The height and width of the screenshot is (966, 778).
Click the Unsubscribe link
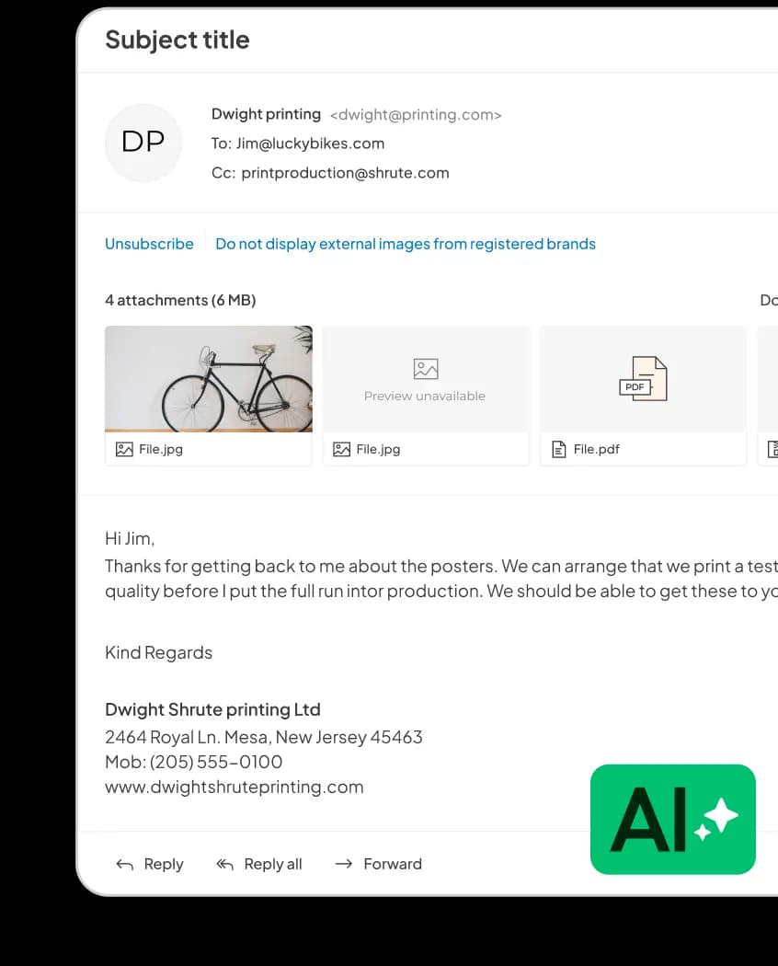tap(149, 244)
